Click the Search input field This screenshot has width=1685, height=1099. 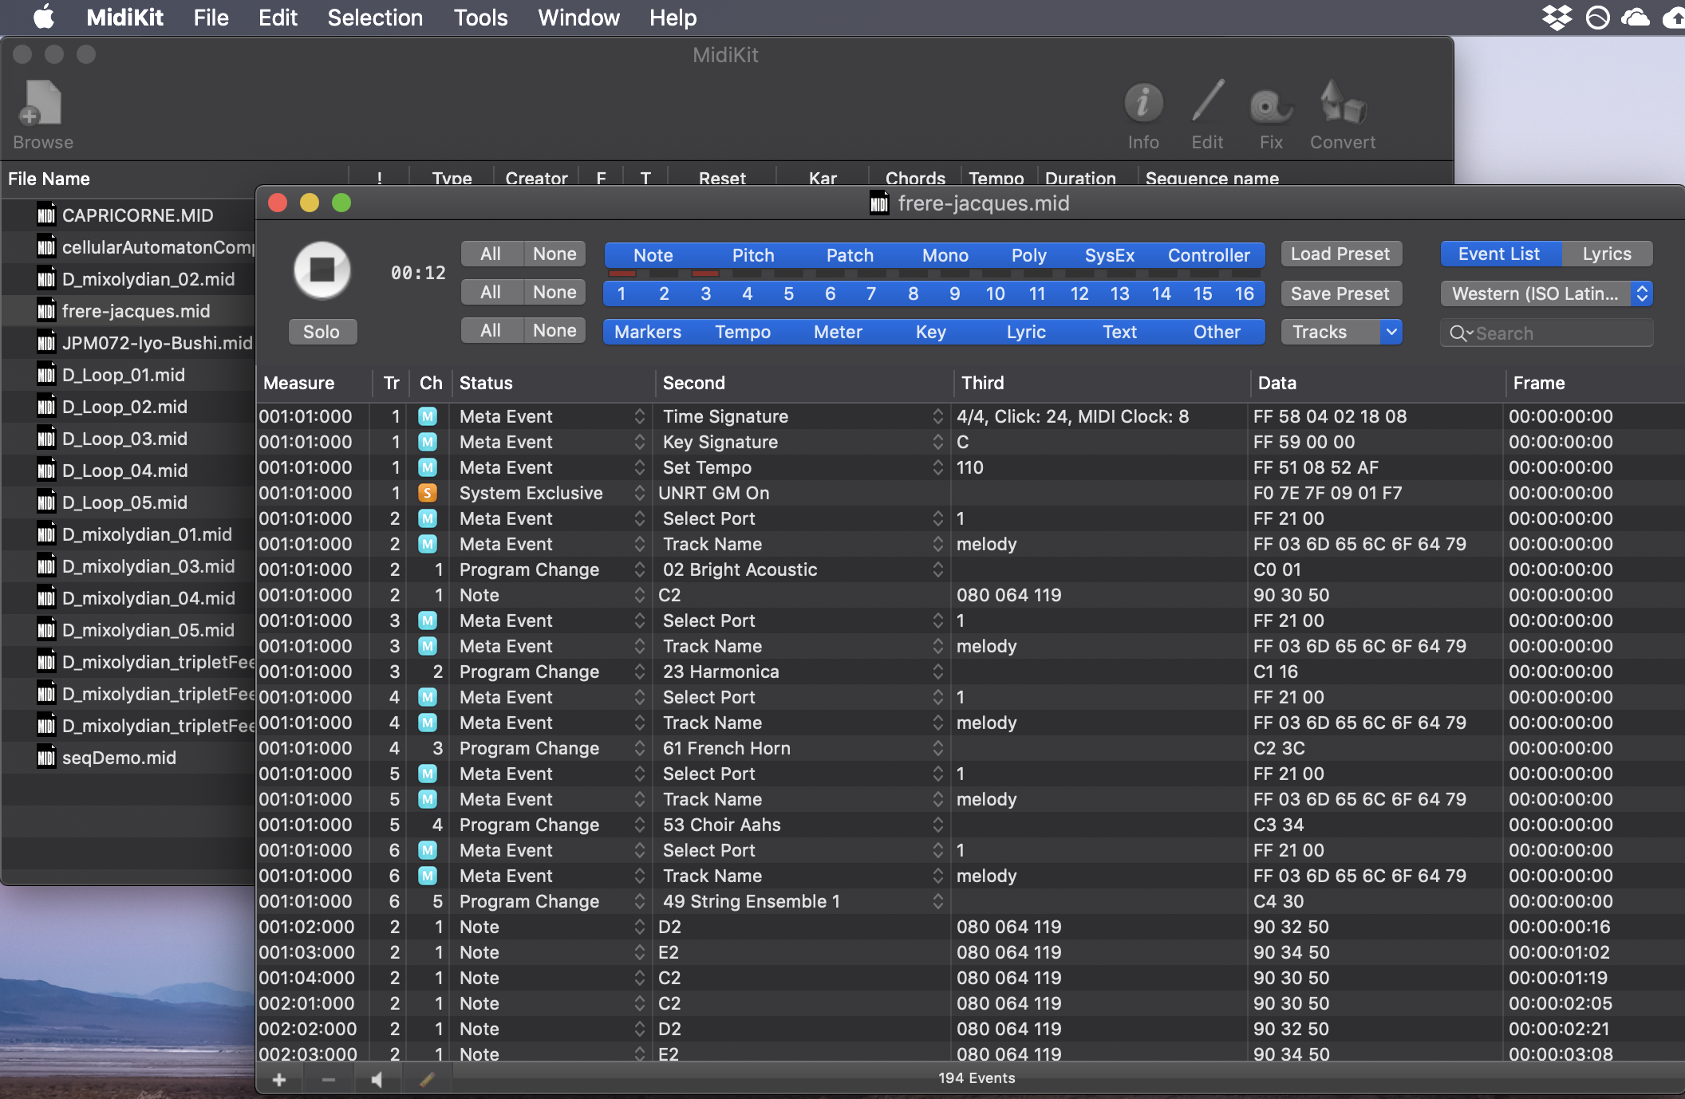click(x=1546, y=333)
